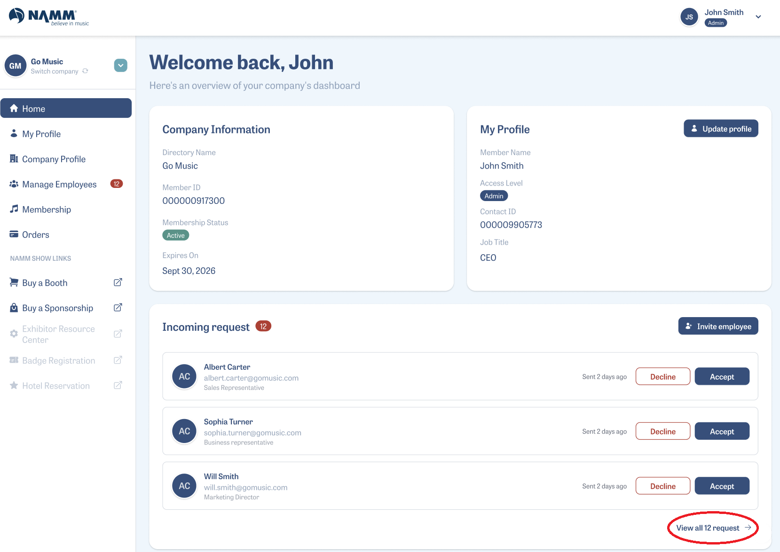Screen dimensions: 780x552
Task: Click the Switch company link
Action: pyautogui.click(x=55, y=71)
